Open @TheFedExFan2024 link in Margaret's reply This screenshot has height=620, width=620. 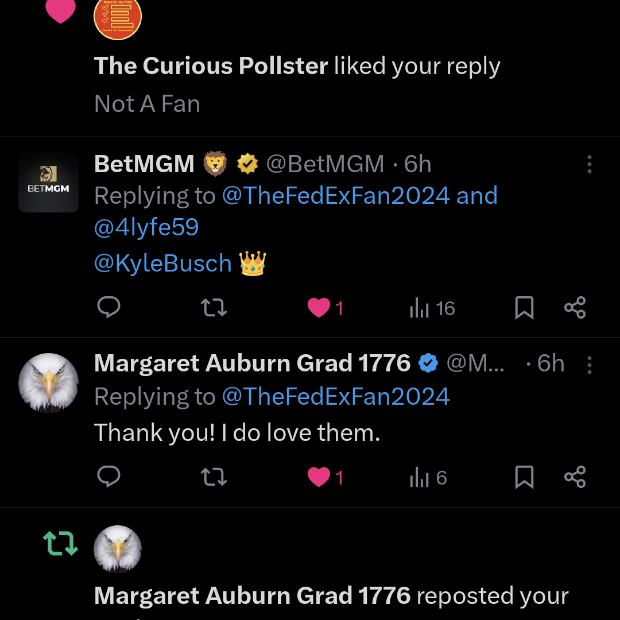[336, 397]
